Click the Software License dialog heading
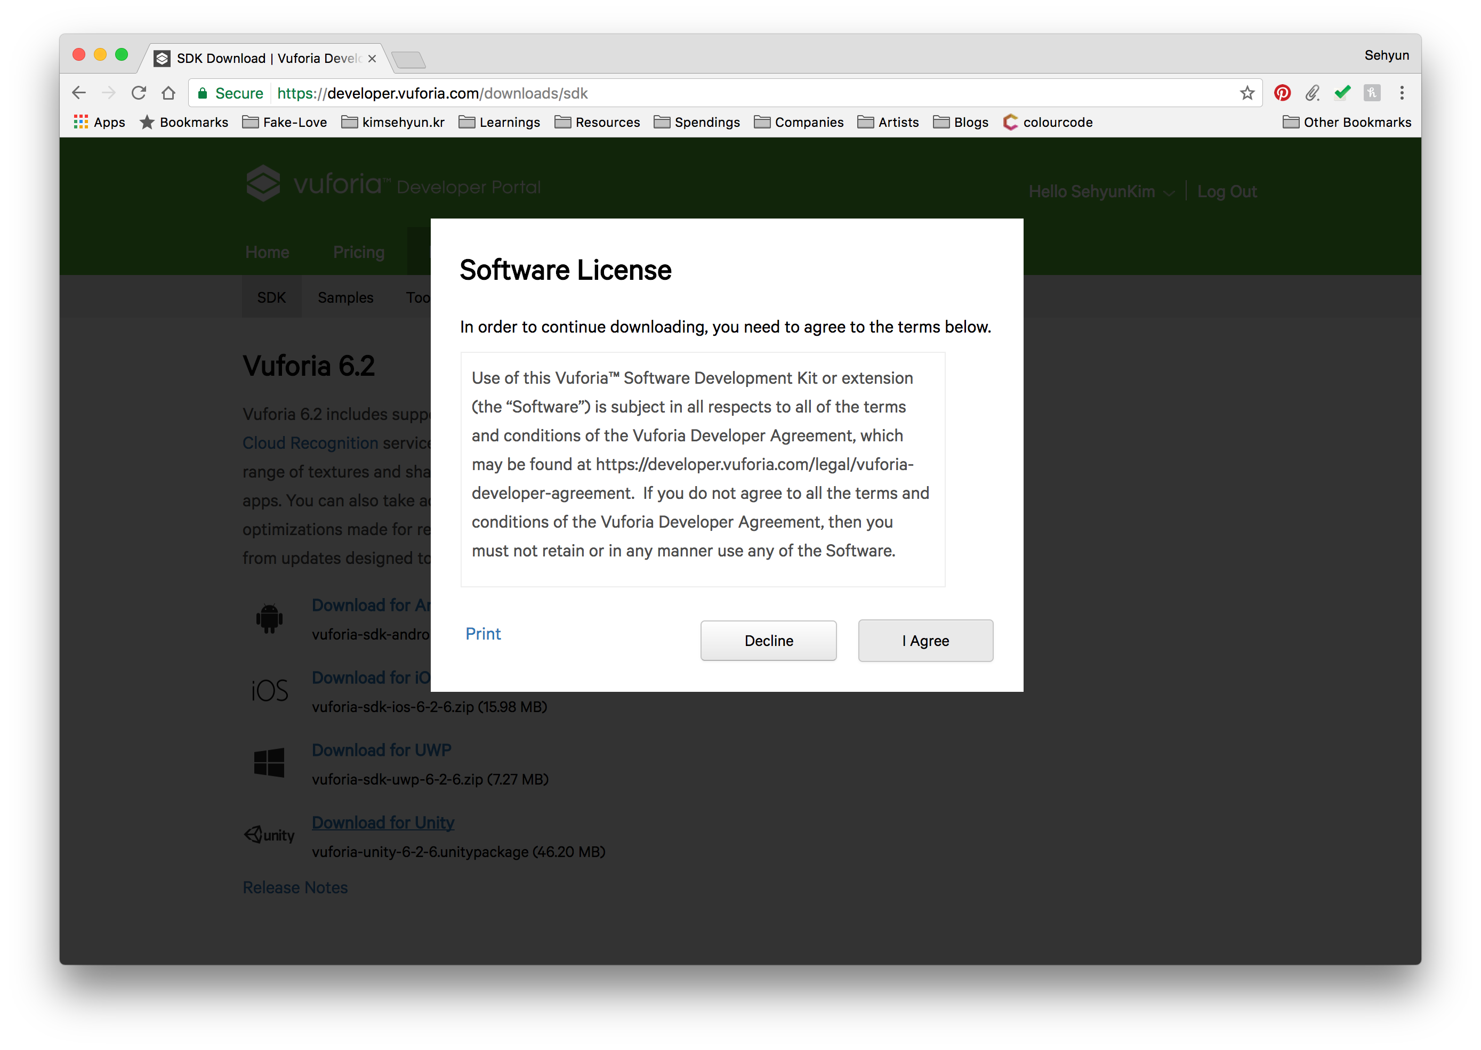This screenshot has width=1481, height=1050. (565, 270)
